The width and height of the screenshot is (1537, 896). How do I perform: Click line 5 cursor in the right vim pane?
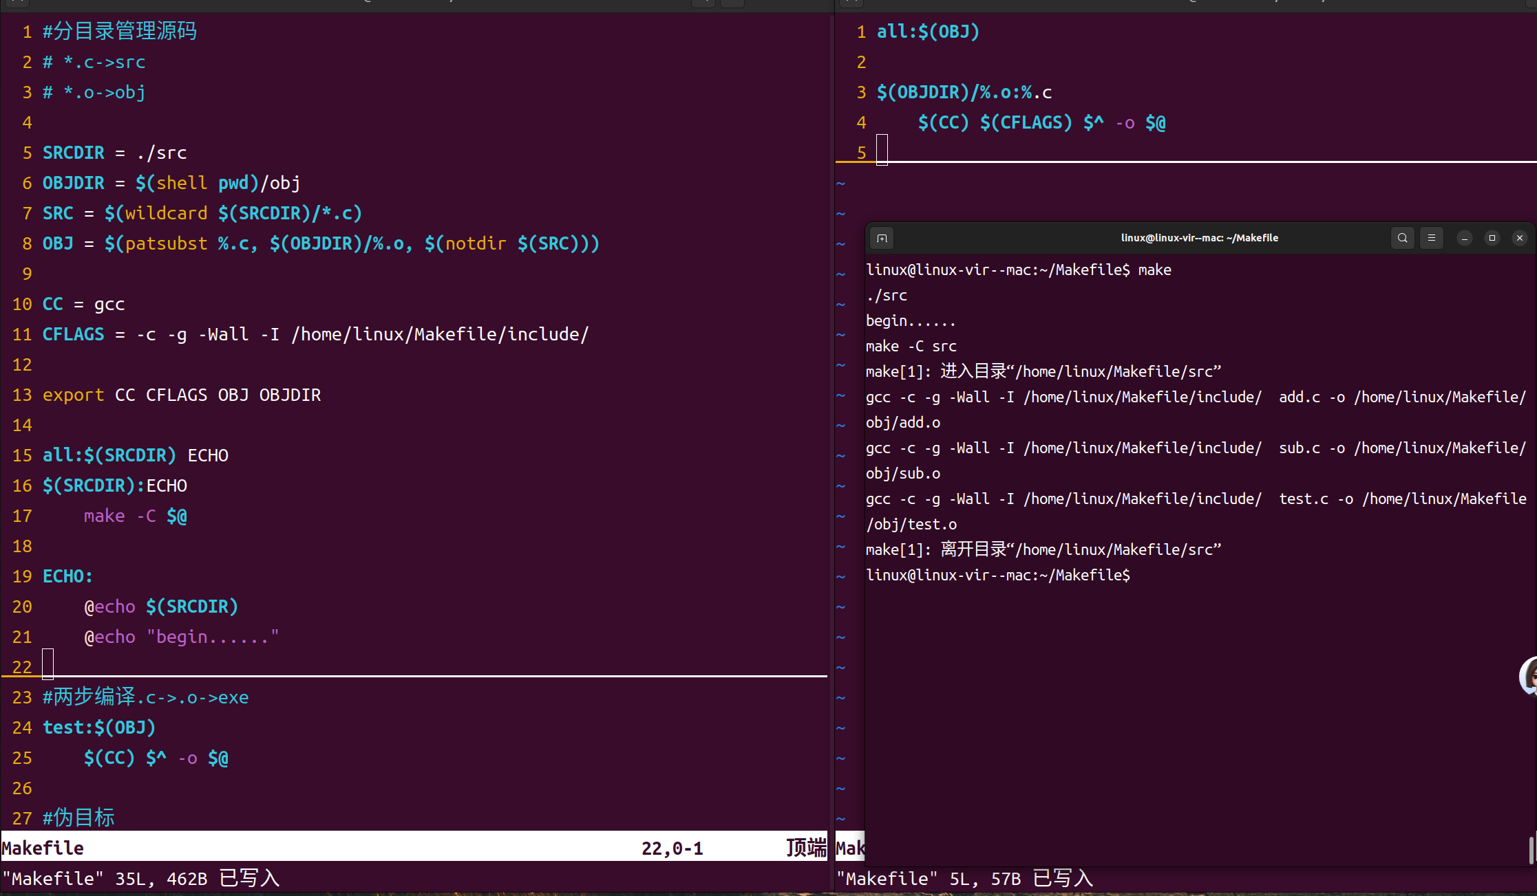point(882,151)
